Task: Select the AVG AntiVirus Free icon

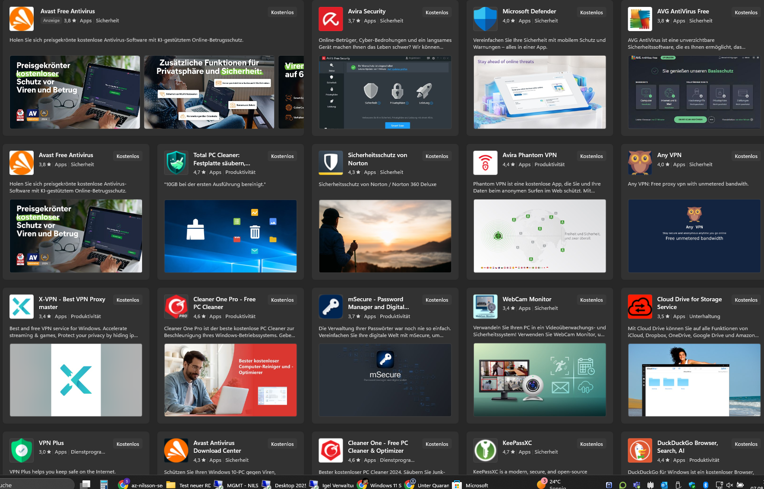Action: [x=640, y=19]
